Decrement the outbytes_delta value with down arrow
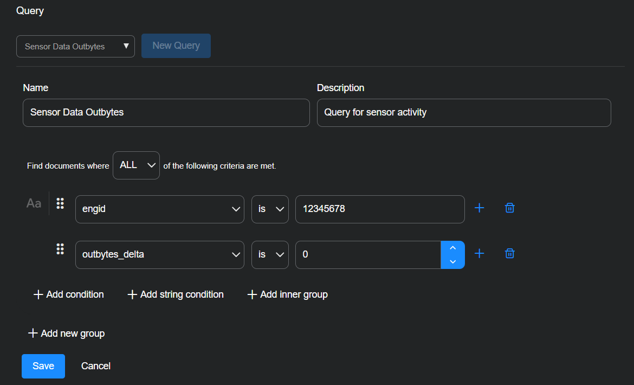This screenshot has height=385, width=634. (x=453, y=261)
